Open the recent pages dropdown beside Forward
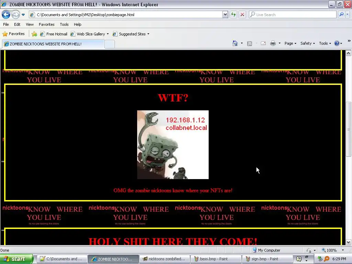352x264 pixels. (x=23, y=15)
